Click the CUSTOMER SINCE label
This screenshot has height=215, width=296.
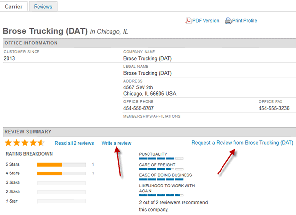point(22,52)
